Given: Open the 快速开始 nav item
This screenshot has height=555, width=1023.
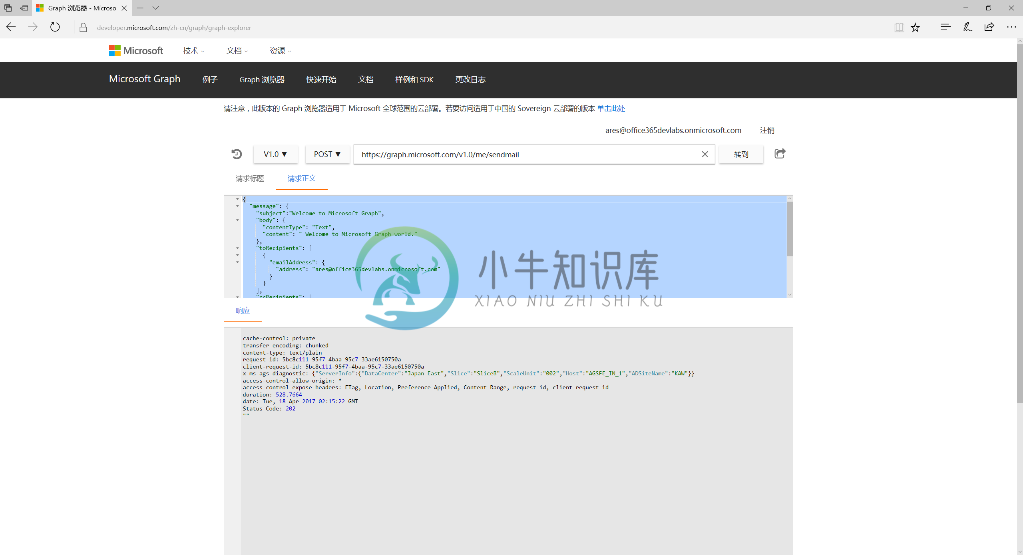Looking at the screenshot, I should click(321, 79).
